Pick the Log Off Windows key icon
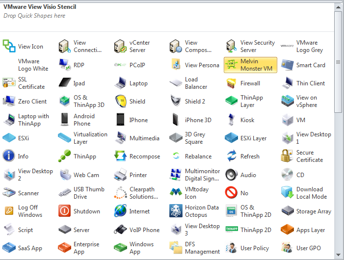Image resolution: width=344 pixels, height=260 pixels. click(x=9, y=211)
